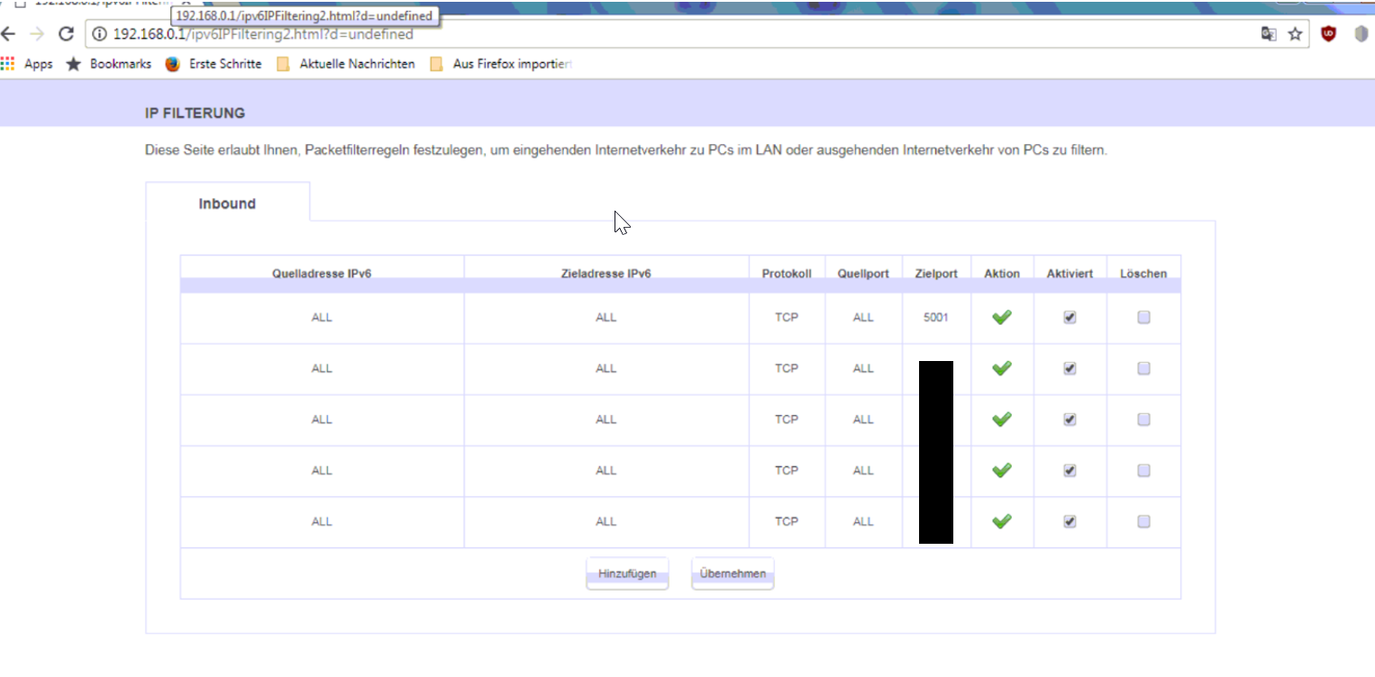
Task: Open the Aktuelle Nachrichten bookmark folder
Action: (346, 64)
